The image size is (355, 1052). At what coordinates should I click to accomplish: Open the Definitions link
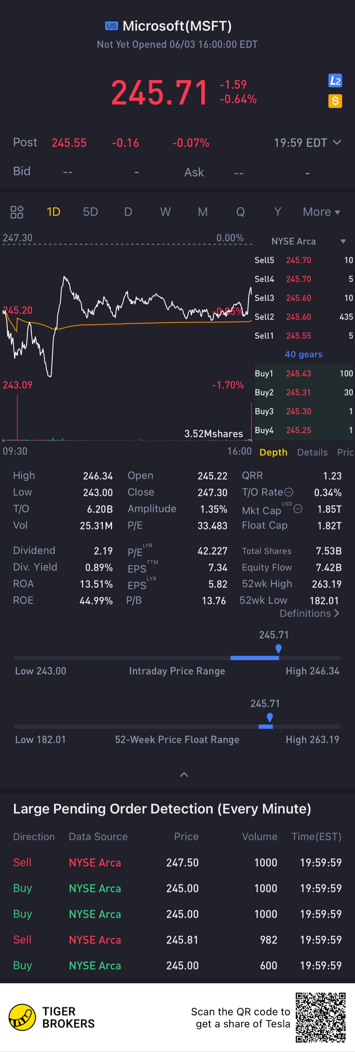[x=309, y=613]
